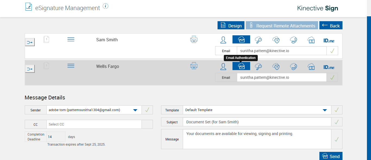This screenshot has width=371, height=160.
Task: Choose phone authentication for Wells Fargo
Action: [x=293, y=67]
